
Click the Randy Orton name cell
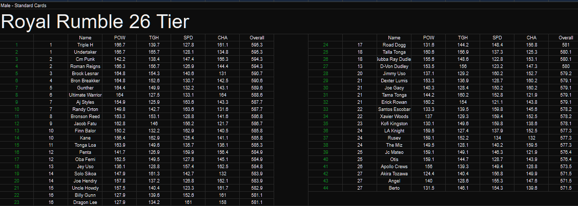tap(85, 109)
